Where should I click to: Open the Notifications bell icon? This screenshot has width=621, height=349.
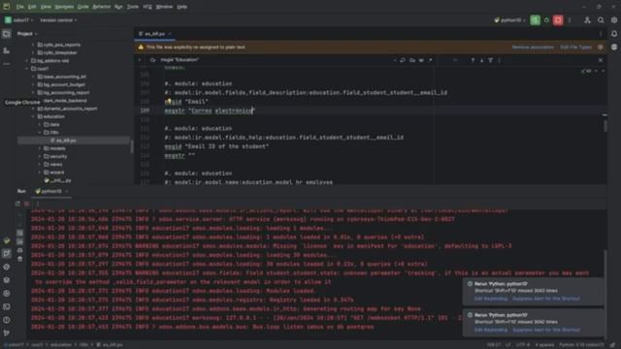pyautogui.click(x=614, y=34)
